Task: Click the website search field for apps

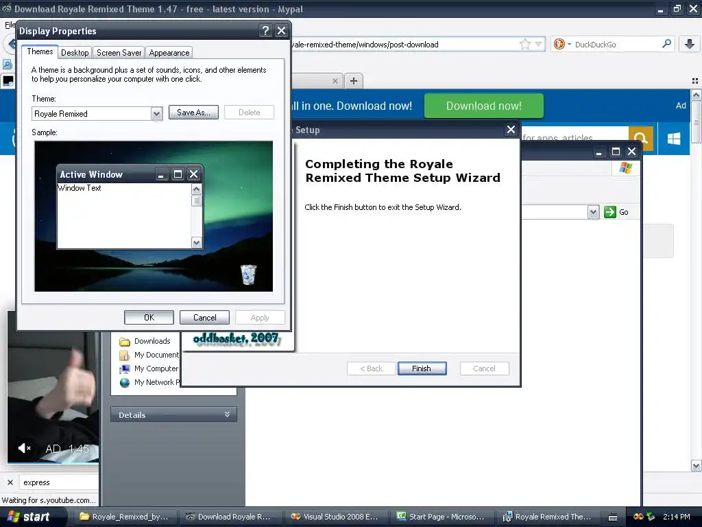Action: pos(574,138)
